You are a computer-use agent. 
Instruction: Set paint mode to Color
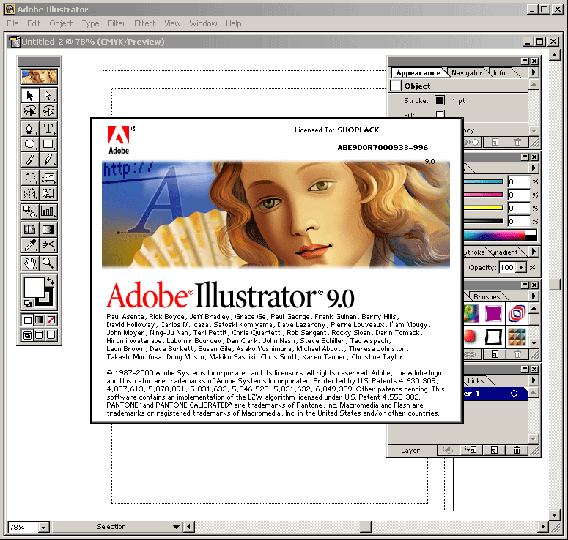point(27,320)
